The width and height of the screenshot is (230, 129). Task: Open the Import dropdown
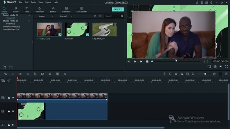pyautogui.click(x=46, y=16)
